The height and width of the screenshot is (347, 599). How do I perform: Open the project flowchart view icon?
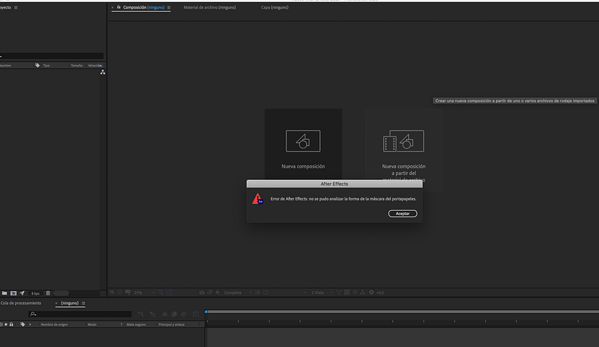coord(102,72)
